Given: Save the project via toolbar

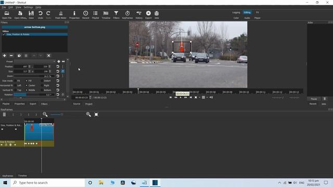Looking at the screenshot, I should coord(31,15).
